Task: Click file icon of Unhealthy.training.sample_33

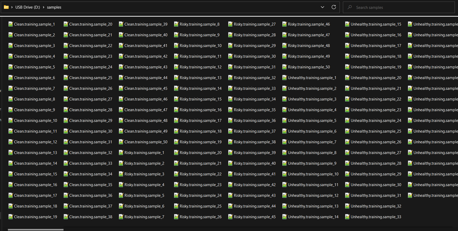Action: point(347,217)
